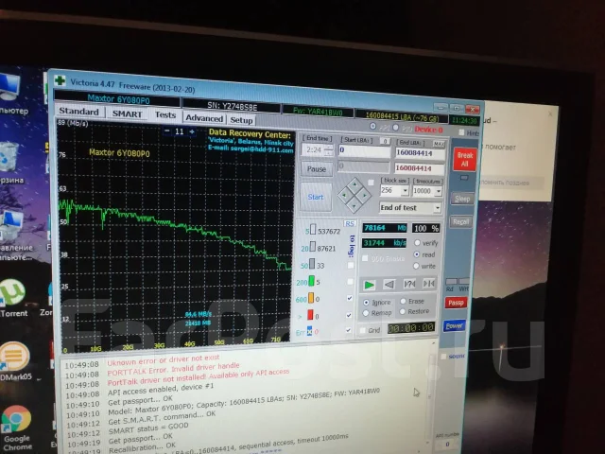Screen dimensions: 605x454
Task: Click the Start LBA input field
Action: click(364, 150)
